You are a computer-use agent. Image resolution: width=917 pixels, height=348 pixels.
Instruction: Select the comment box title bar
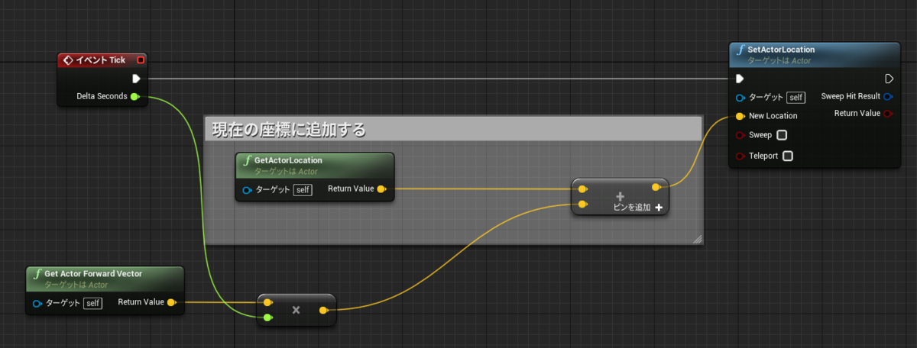pyautogui.click(x=454, y=129)
